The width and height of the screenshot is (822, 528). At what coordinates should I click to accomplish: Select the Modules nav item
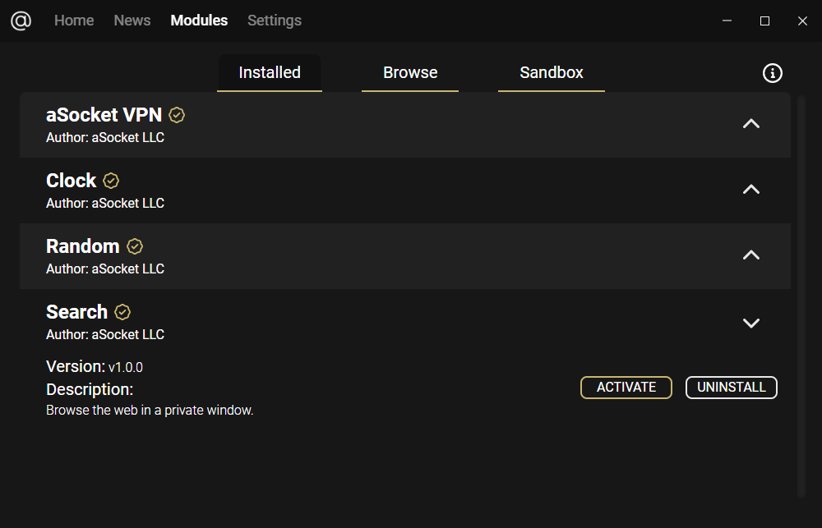pyautogui.click(x=199, y=21)
